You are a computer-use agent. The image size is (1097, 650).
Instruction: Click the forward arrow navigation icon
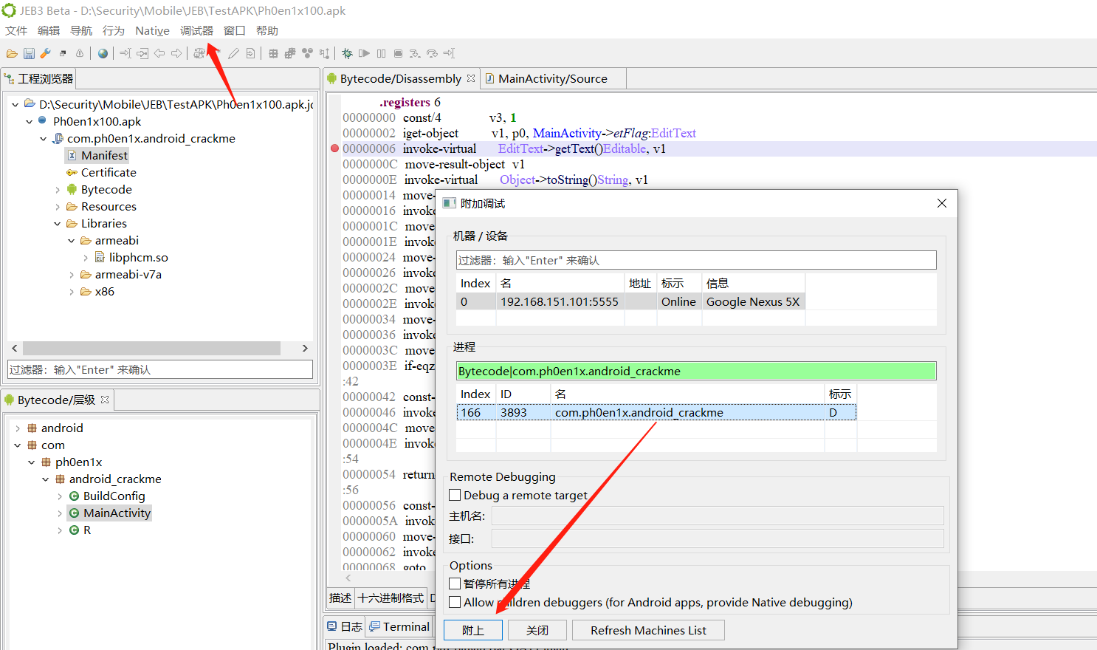pyautogui.click(x=176, y=53)
